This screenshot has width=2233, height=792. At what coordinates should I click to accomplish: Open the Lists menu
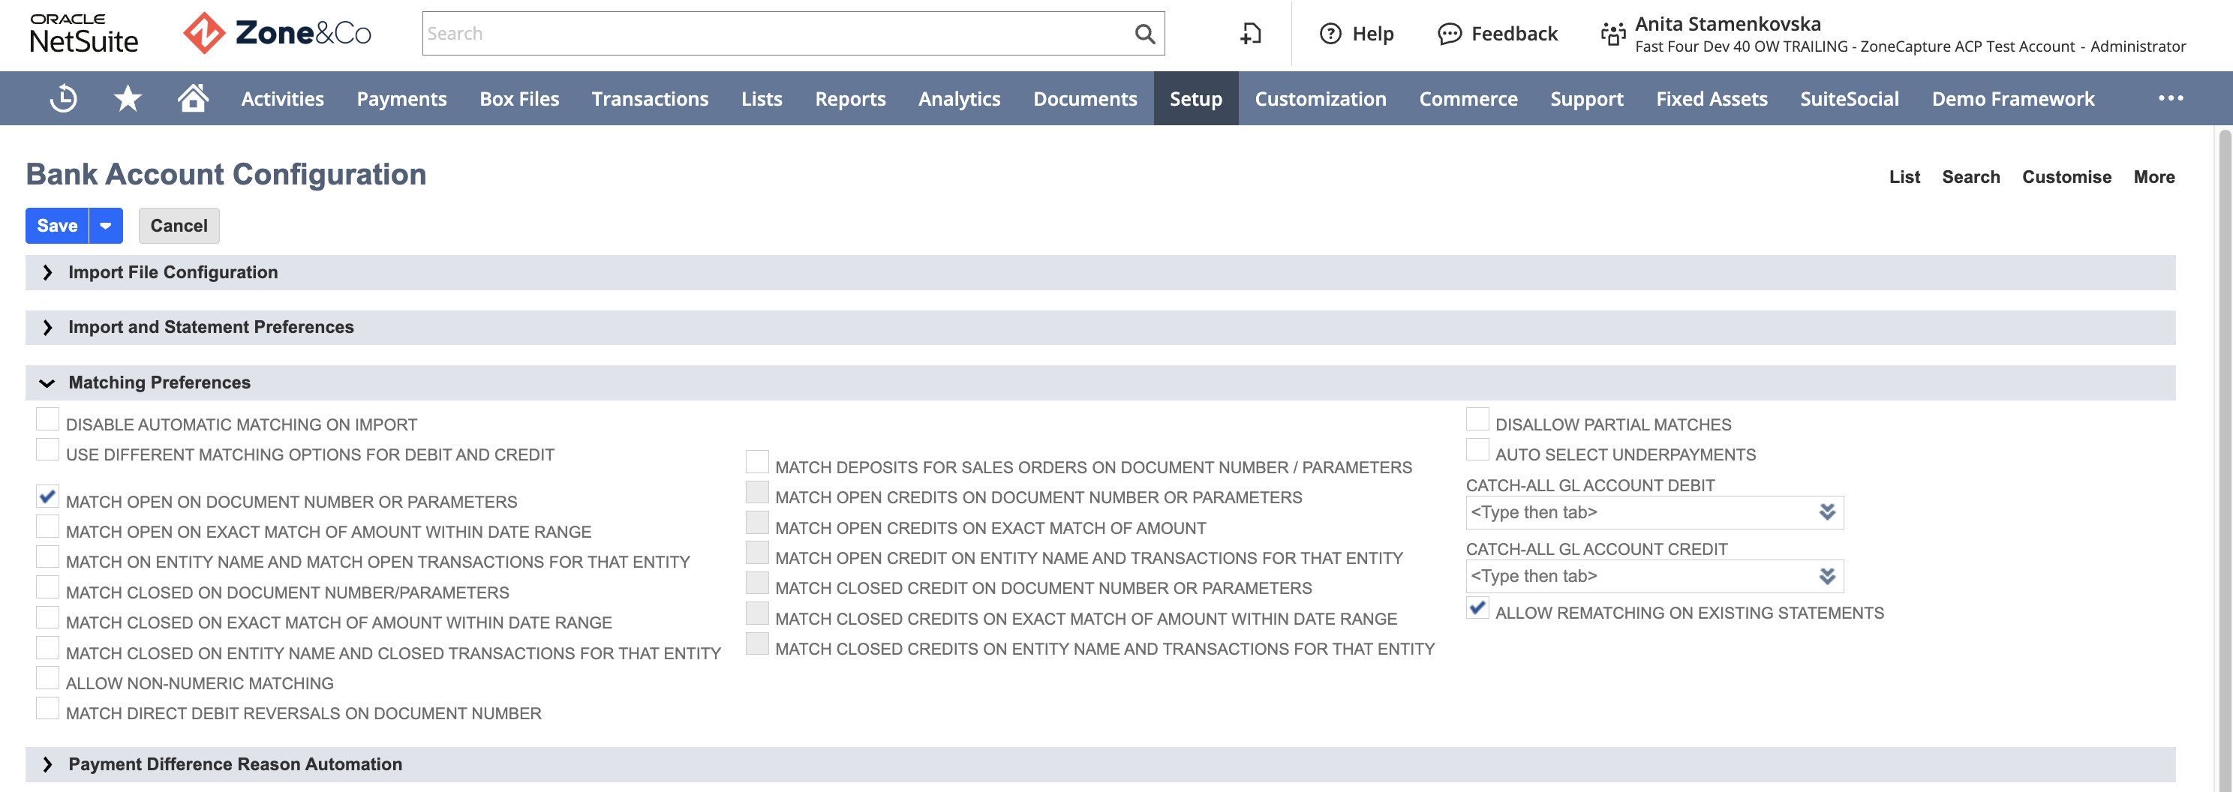[761, 99]
